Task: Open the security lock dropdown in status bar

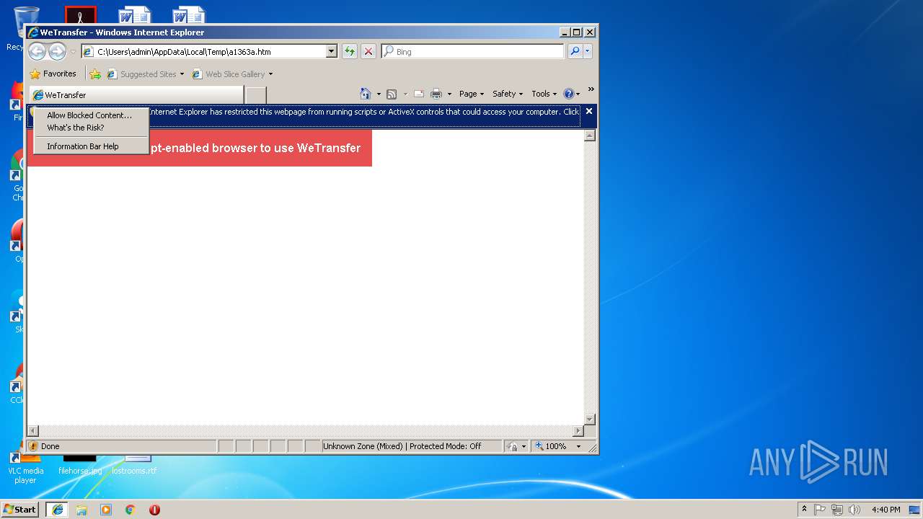Action: click(x=516, y=446)
